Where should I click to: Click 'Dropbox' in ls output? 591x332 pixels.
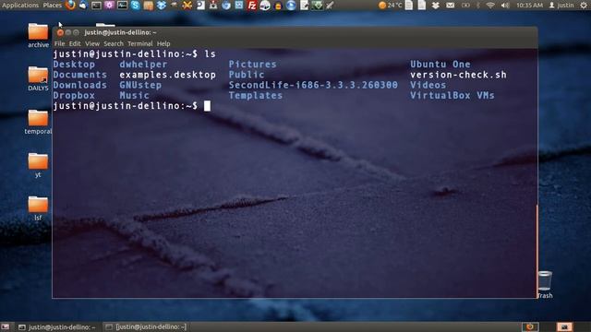click(74, 96)
